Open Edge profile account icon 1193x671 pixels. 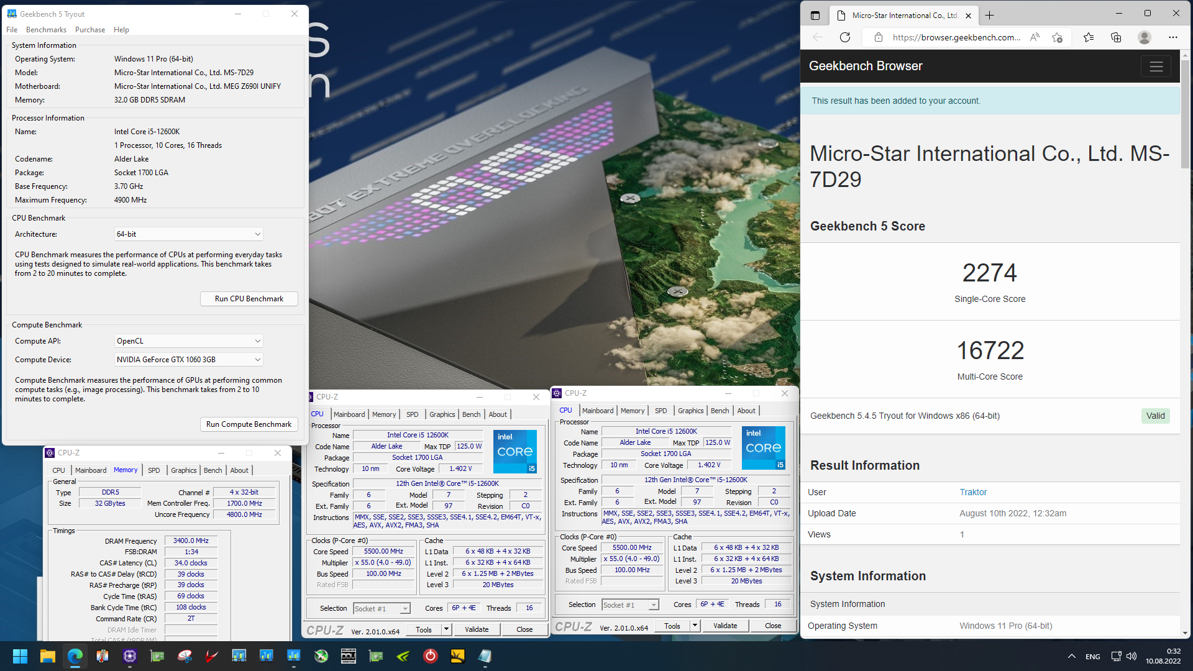(1145, 37)
